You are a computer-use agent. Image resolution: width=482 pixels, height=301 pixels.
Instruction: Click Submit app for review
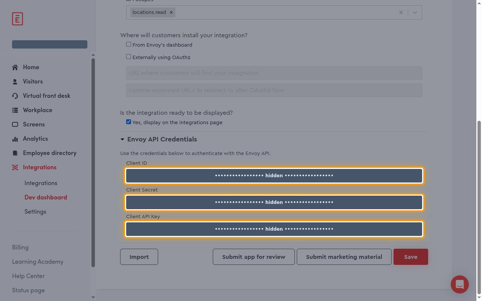(x=254, y=257)
